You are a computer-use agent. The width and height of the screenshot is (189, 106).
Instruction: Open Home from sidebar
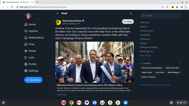coord(30,24)
